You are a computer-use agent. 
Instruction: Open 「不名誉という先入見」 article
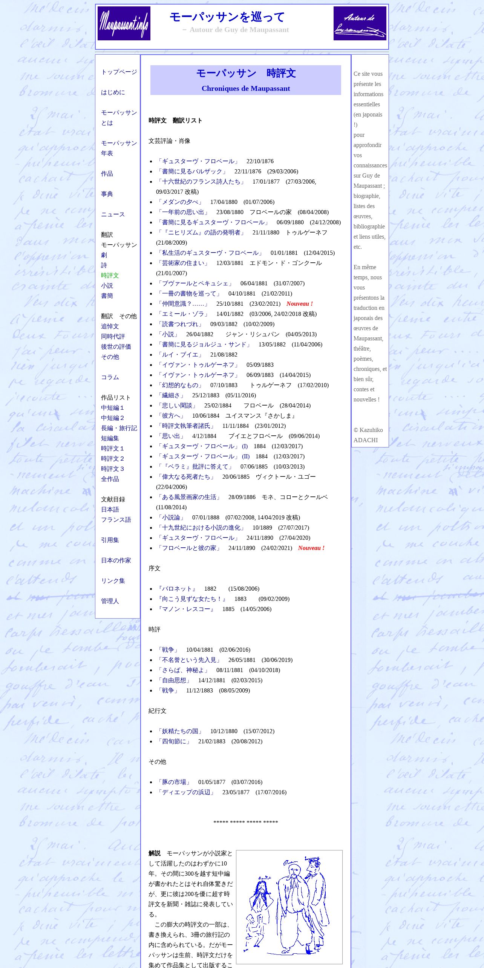(x=189, y=660)
